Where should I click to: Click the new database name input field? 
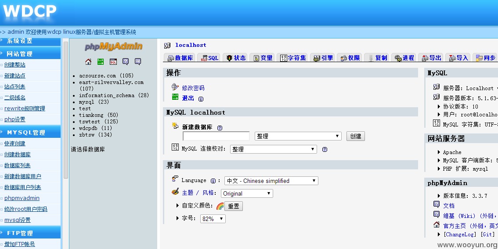coord(217,136)
